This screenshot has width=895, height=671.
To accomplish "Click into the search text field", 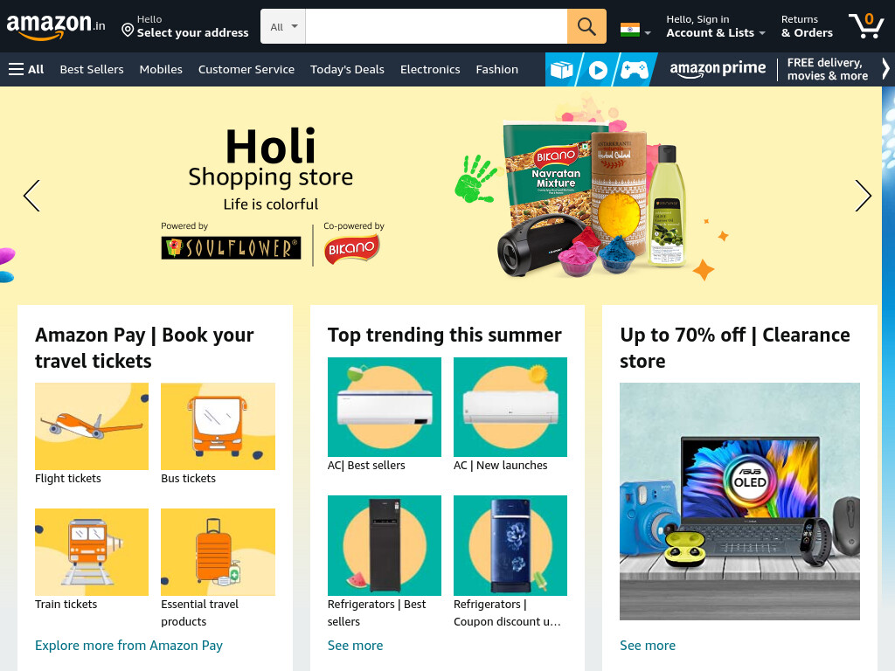I will click(x=436, y=26).
